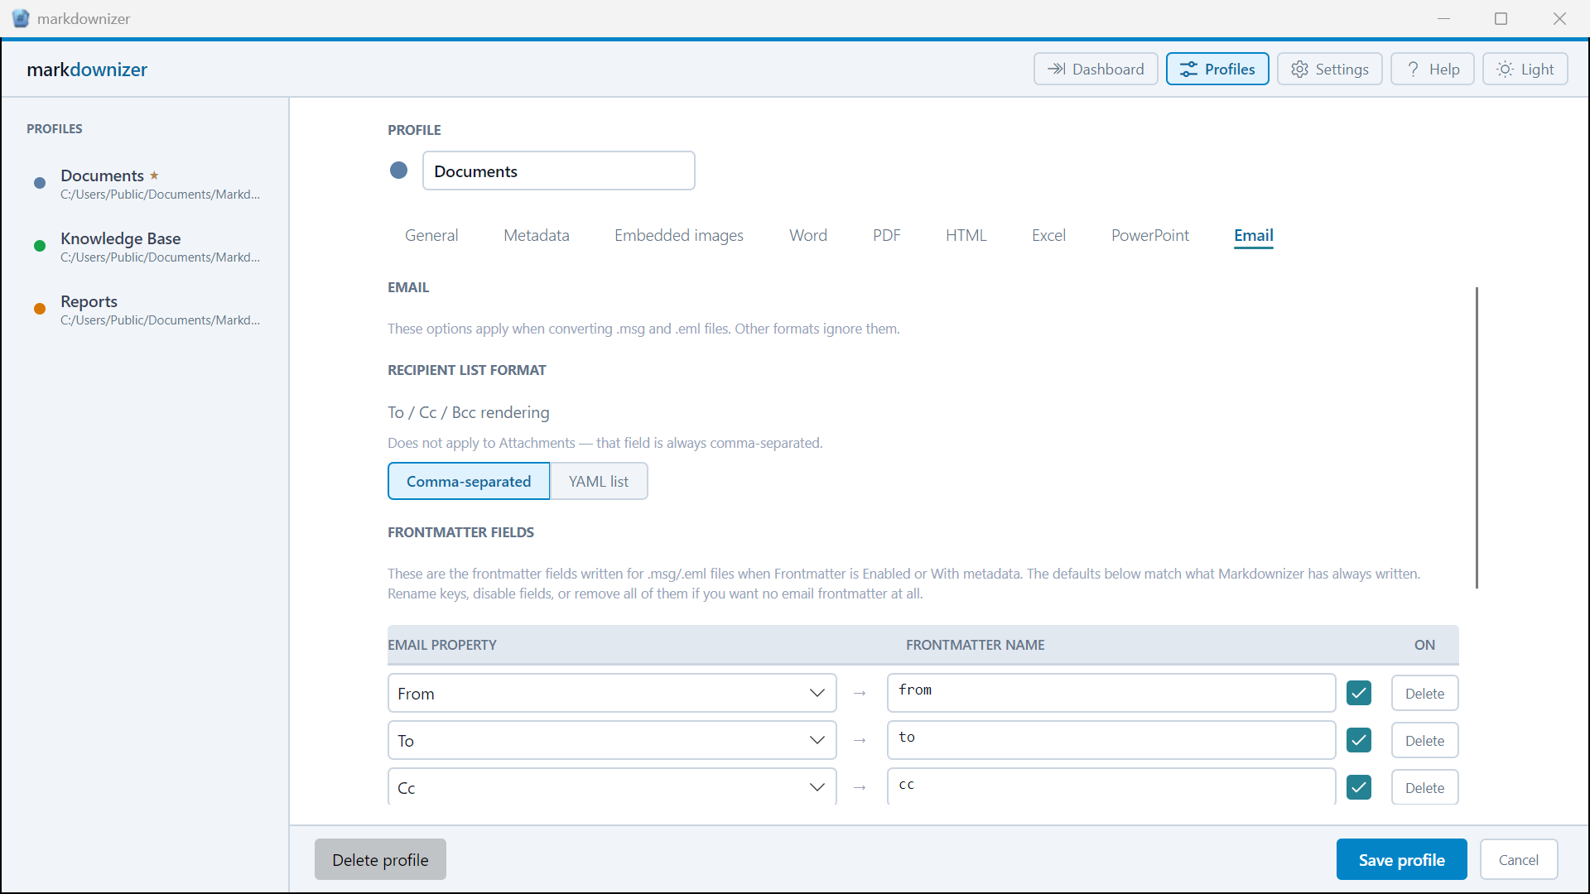Select YAML list recipient rendering
Viewport: 1590px width, 894px height.
pos(599,481)
